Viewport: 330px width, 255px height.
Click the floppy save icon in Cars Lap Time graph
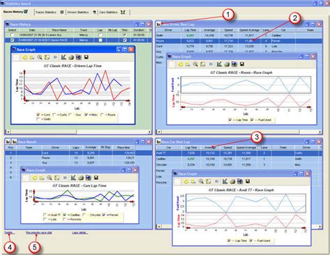pos(96,178)
